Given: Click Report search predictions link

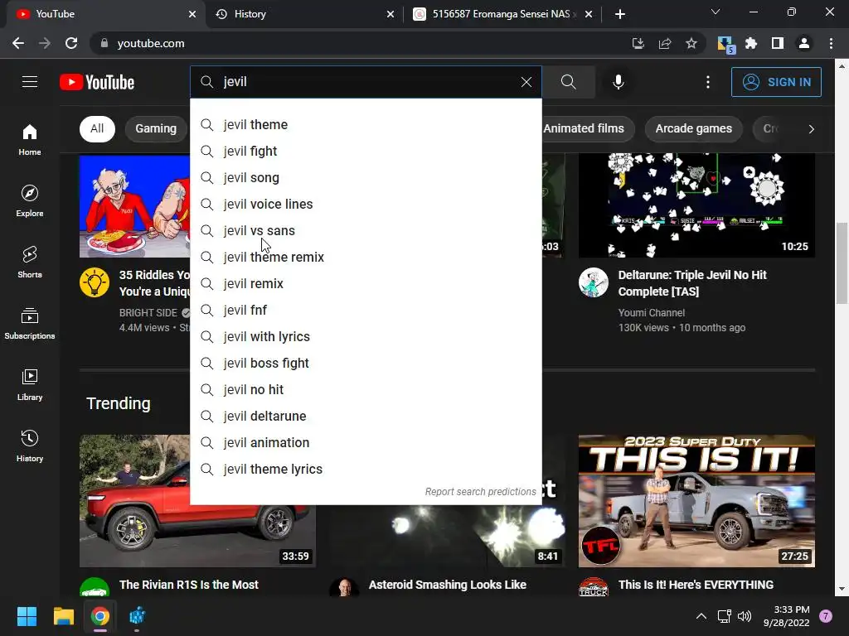Looking at the screenshot, I should 480,492.
